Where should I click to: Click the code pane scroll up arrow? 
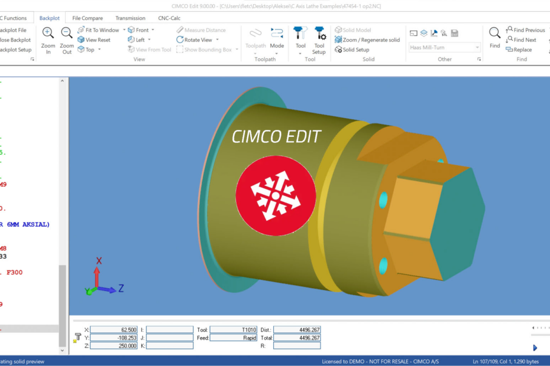(x=62, y=81)
